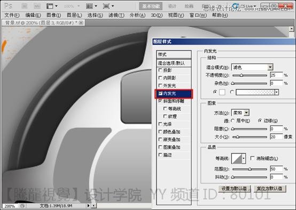
Task: Open the 滤镜(T) menu
Action: pyautogui.click(x=116, y=15)
